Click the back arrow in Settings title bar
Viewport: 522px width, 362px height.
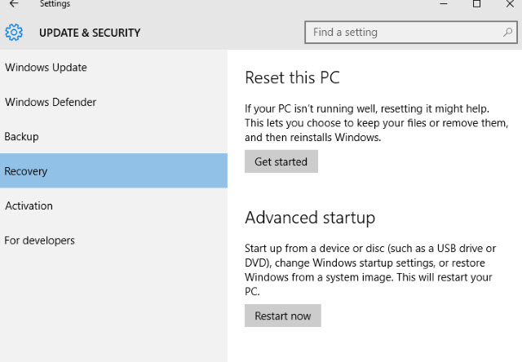[14, 3]
